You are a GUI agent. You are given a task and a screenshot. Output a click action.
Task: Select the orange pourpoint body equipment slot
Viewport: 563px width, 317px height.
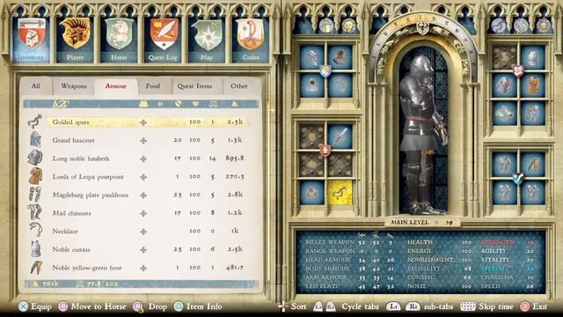(533, 85)
